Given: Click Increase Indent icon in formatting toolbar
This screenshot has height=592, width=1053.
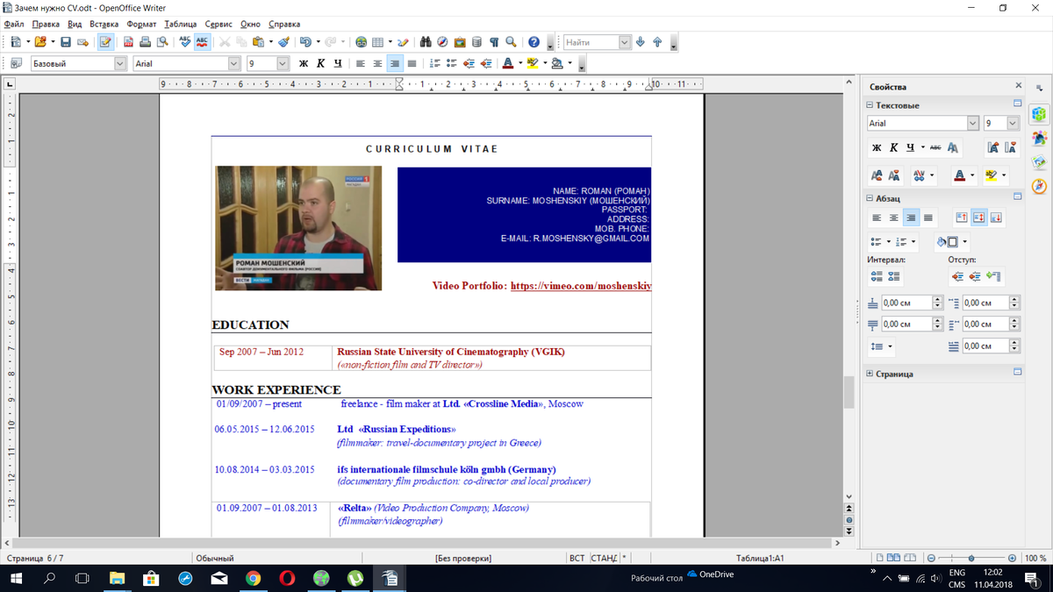Looking at the screenshot, I should point(486,63).
